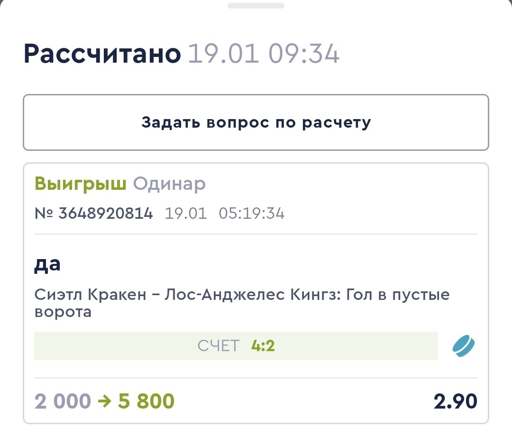This screenshot has width=512, height=447.
Task: Select the odds value 2.90
Action: (x=455, y=401)
